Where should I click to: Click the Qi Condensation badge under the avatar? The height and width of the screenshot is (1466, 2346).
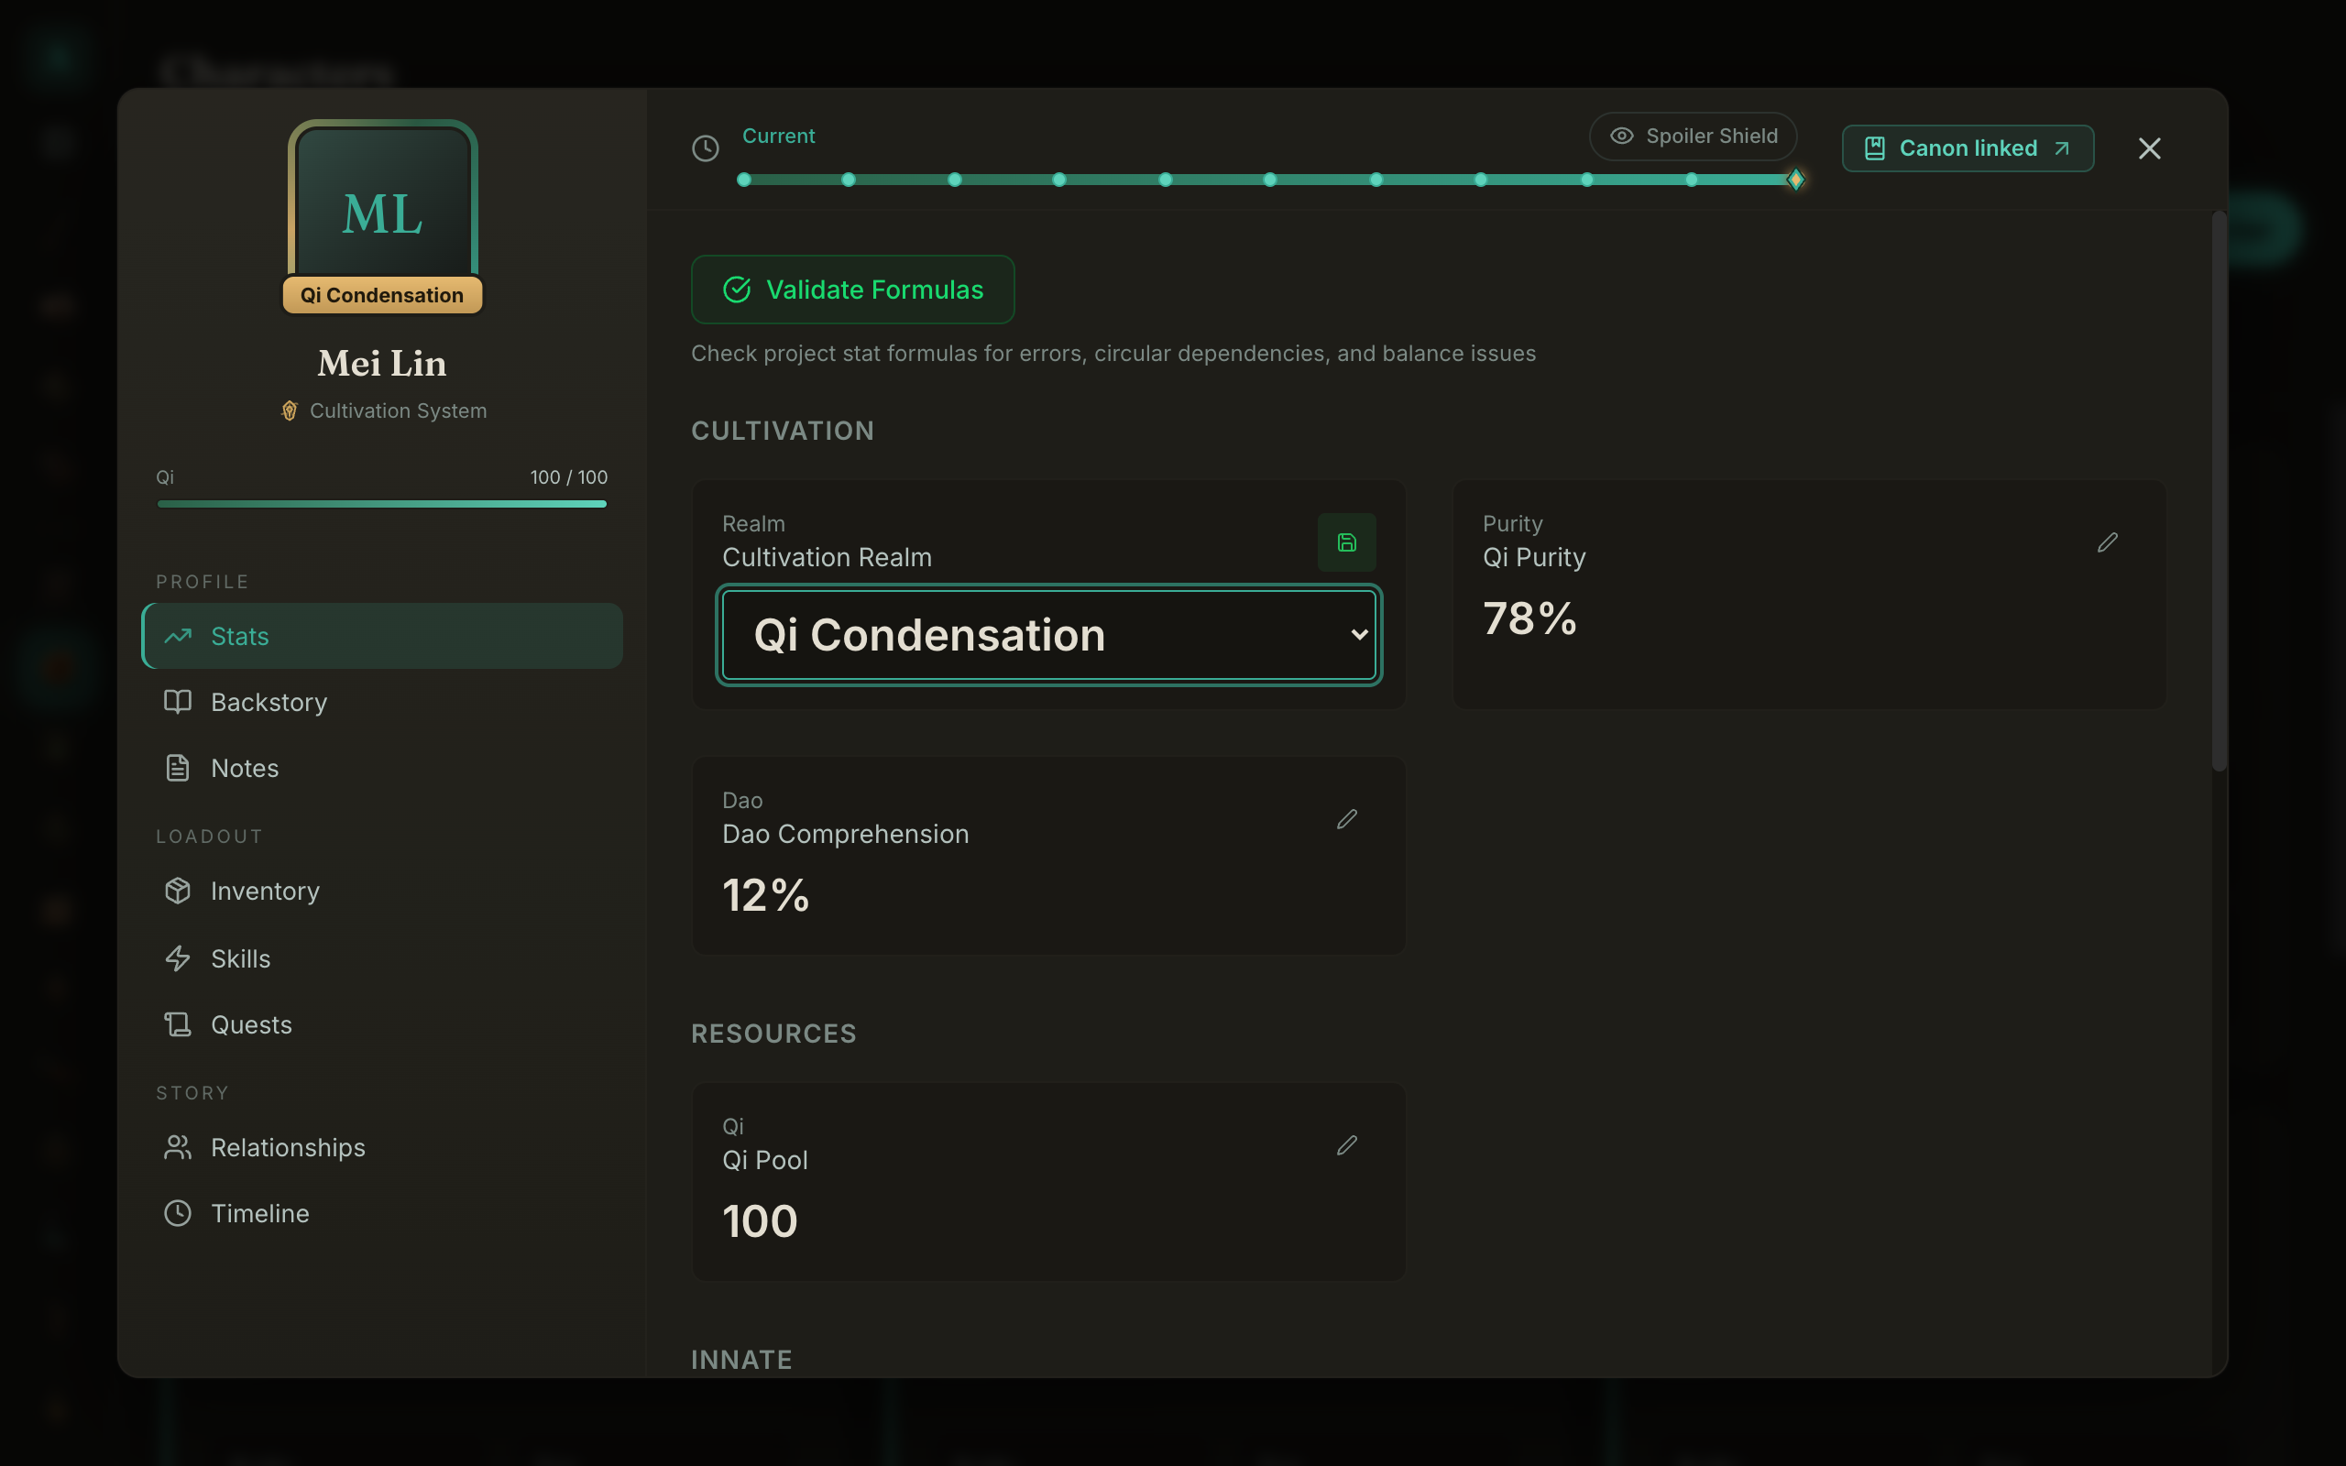(382, 296)
